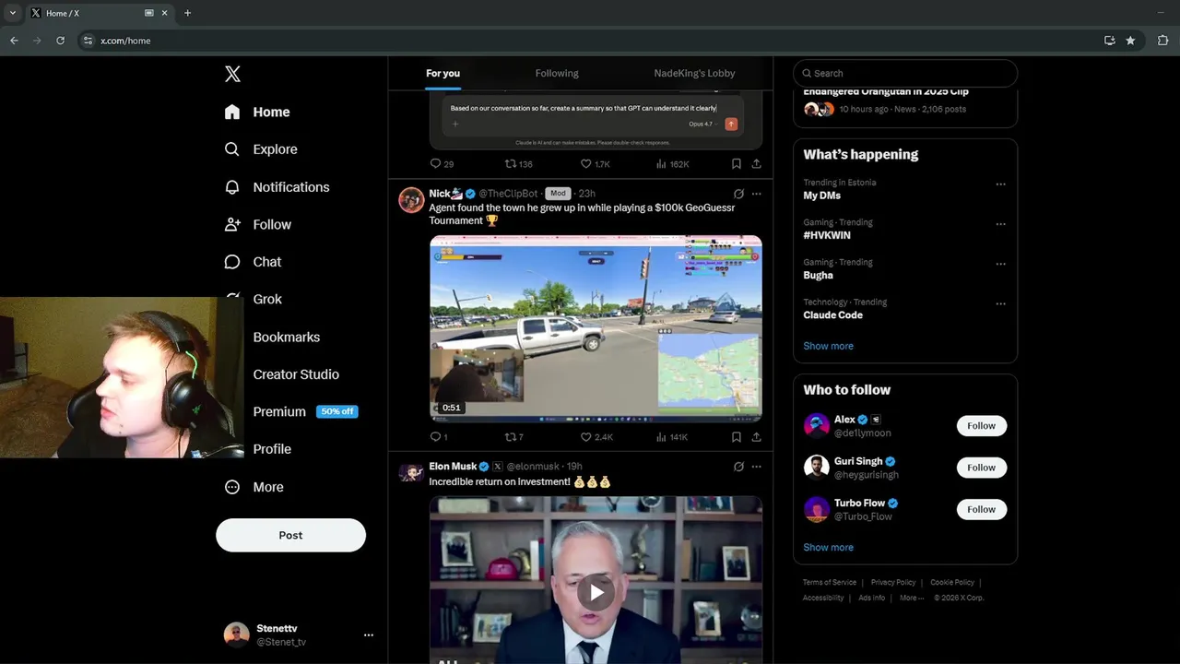Open more options for Bugha trend
Screen dimensions: 1180x664
coord(1000,264)
